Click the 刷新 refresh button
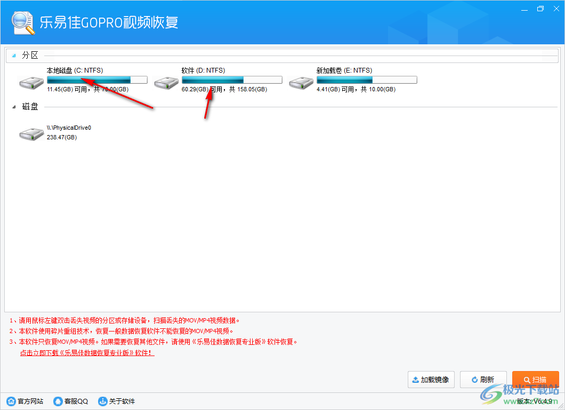The height and width of the screenshot is (410, 565). click(x=483, y=380)
